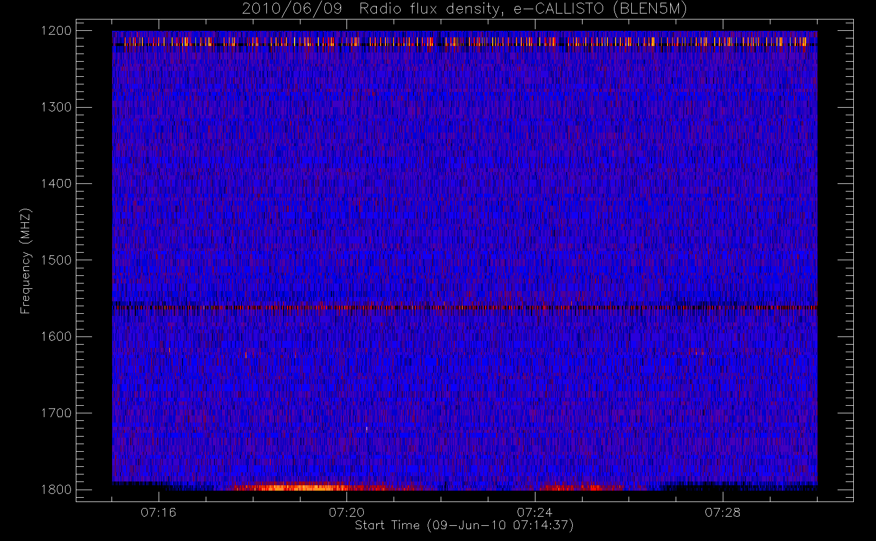Select the 'Frequency (MHz)' axis label

click(25, 261)
